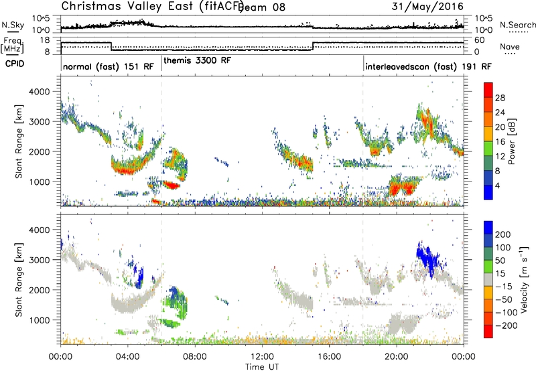Click the "interleavedscan (fast) 191 RF" CPID entry

pos(428,66)
